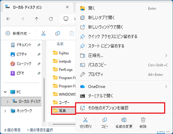Screen dimensions: 173x134
Task: Expand the ローカル ディスク tree node
Action: [x=7, y=102]
